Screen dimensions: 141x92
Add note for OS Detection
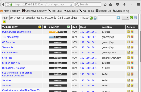129,42
